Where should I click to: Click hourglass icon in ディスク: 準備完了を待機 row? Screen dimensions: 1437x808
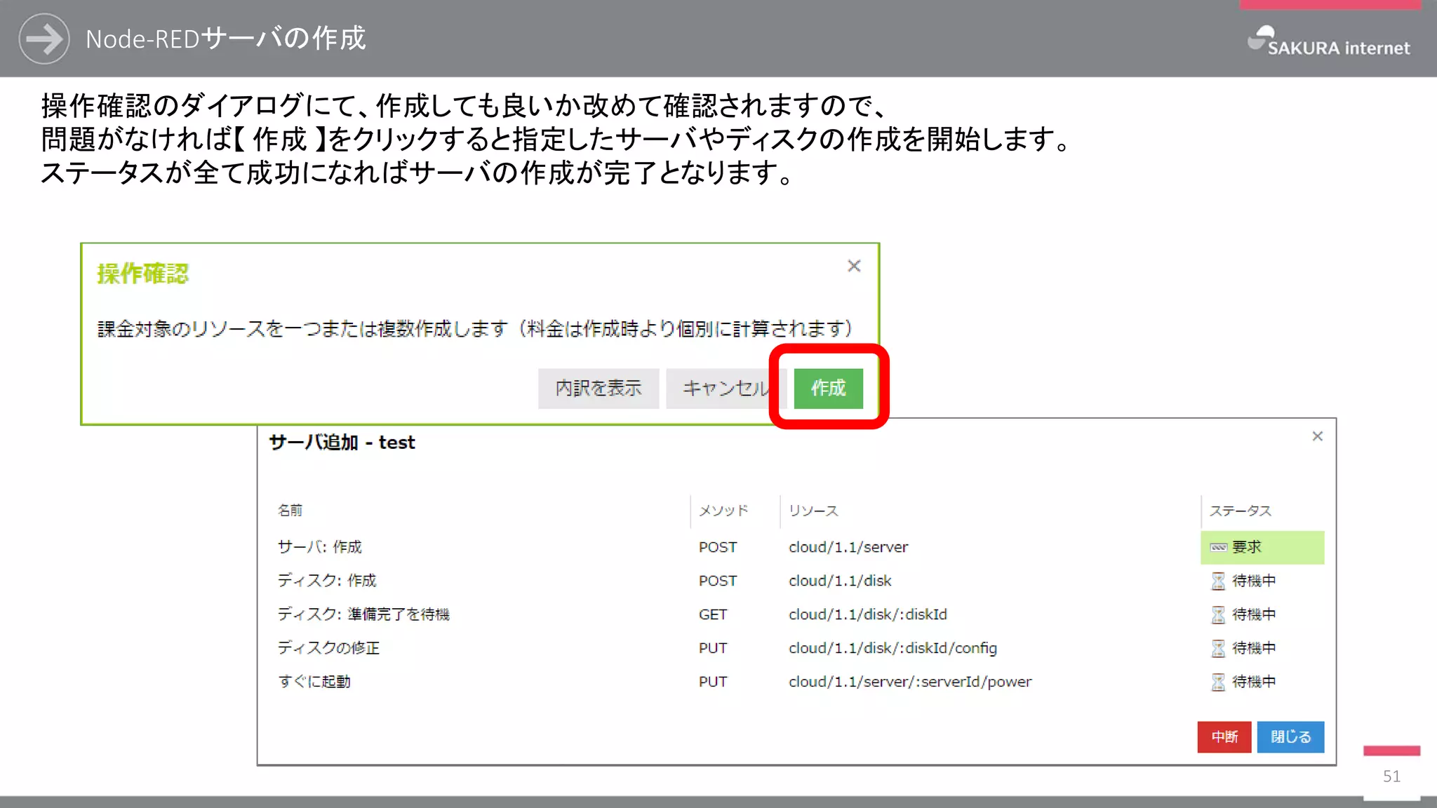pos(1218,614)
